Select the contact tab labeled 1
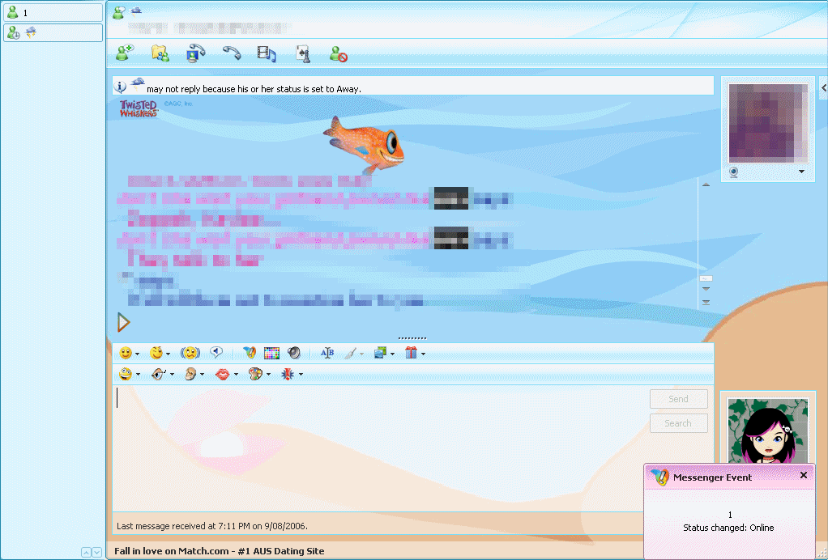This screenshot has width=828, height=560. point(53,13)
